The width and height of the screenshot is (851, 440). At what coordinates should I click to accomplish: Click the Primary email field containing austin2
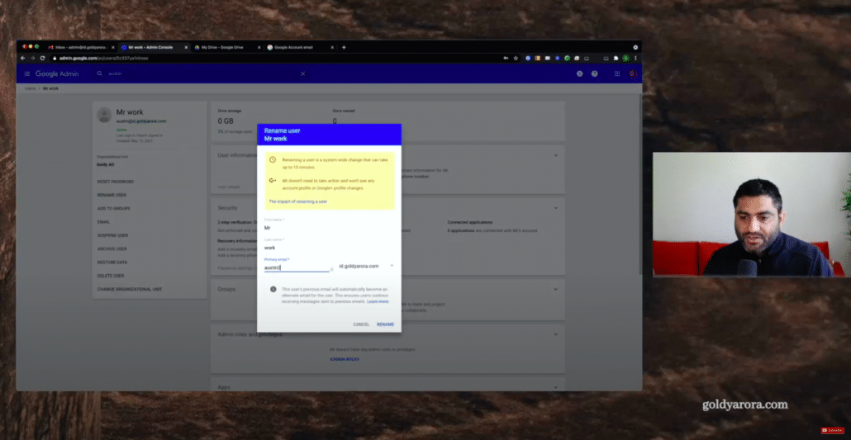297,267
